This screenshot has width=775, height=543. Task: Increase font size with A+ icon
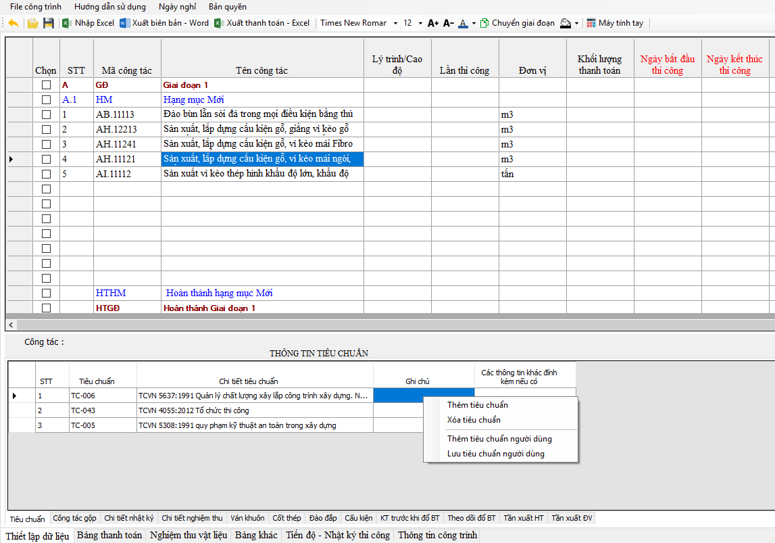(x=433, y=23)
